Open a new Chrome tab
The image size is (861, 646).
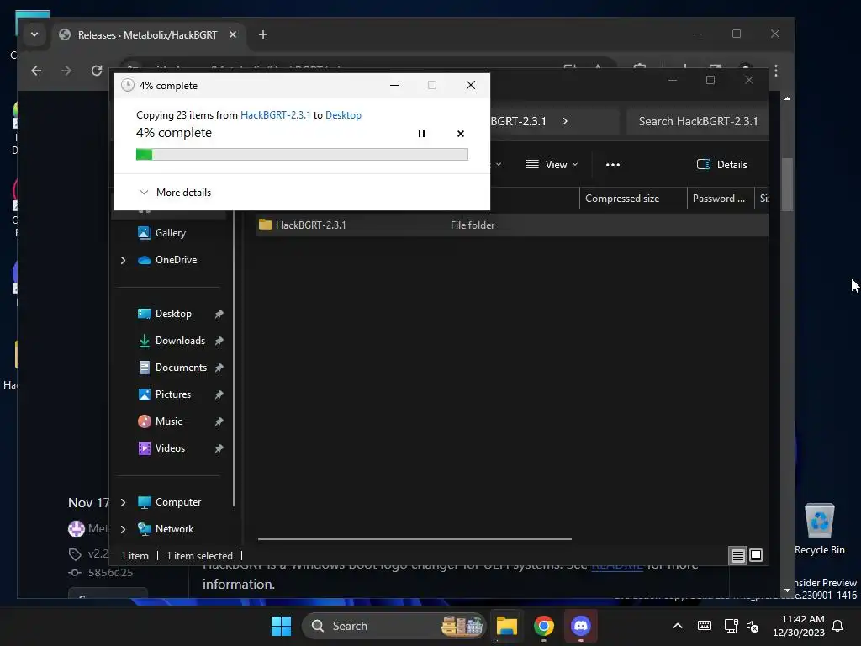[x=263, y=34]
